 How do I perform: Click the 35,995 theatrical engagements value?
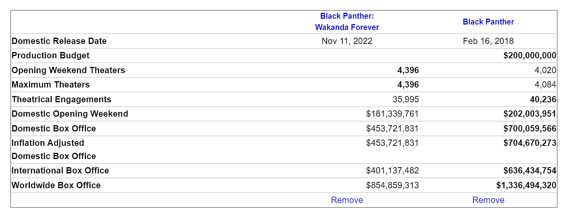(x=406, y=100)
